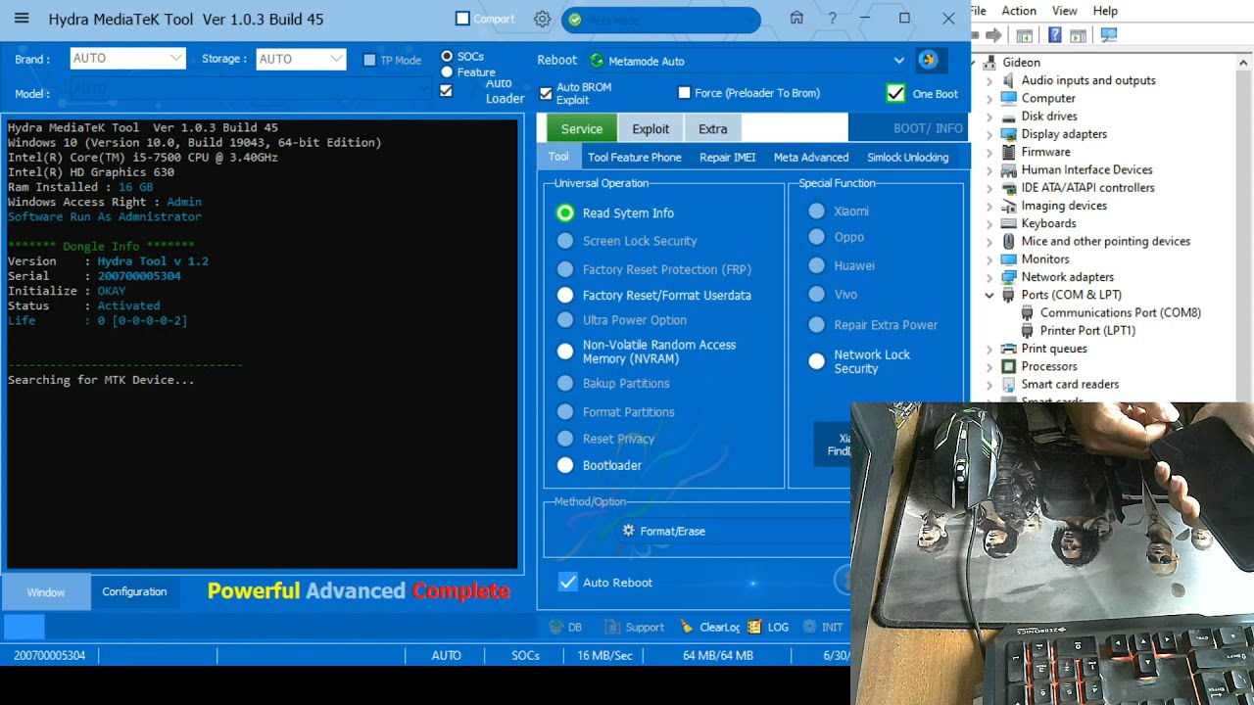Select the Bootloader radio option
This screenshot has width=1254, height=705.
pyautogui.click(x=565, y=465)
